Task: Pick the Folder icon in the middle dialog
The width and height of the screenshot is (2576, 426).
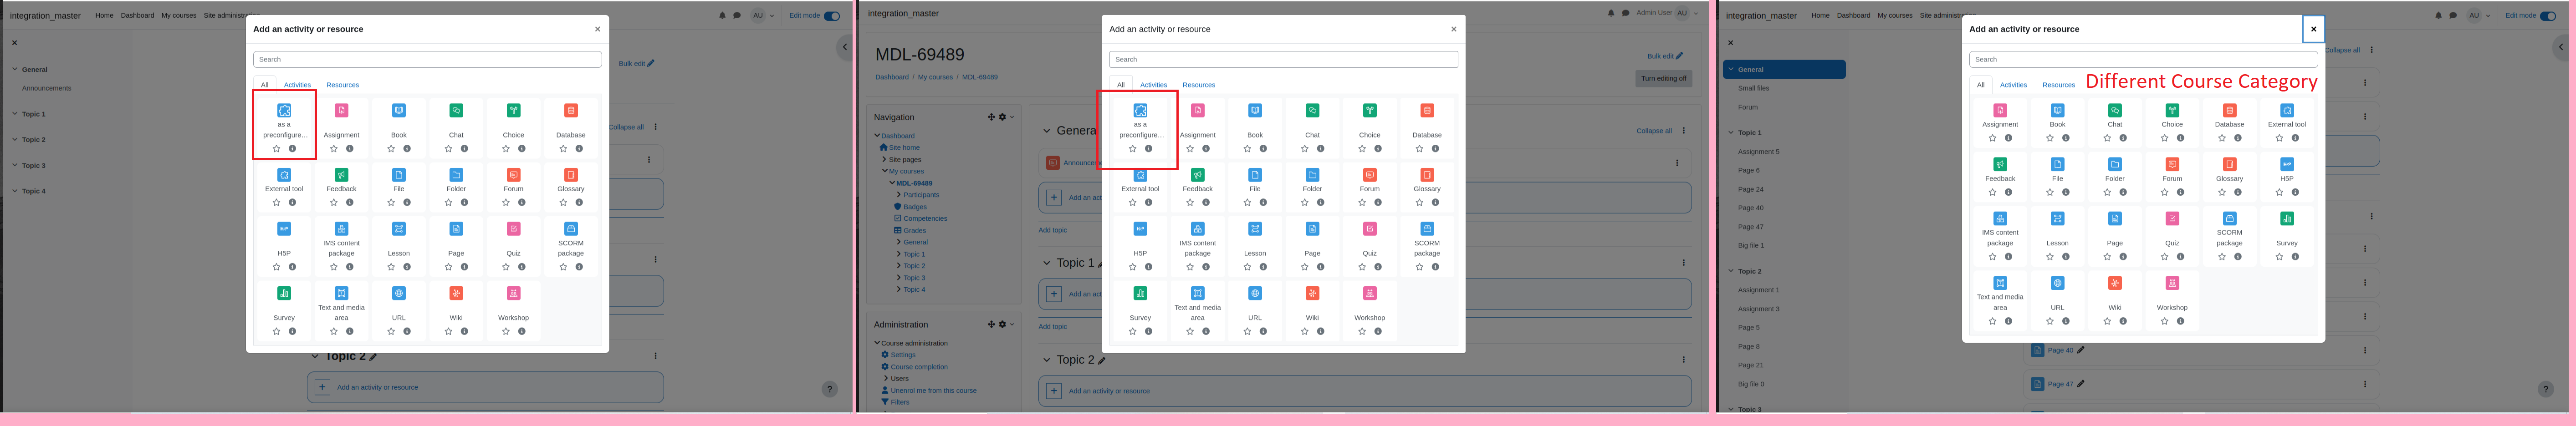Action: [x=1312, y=175]
